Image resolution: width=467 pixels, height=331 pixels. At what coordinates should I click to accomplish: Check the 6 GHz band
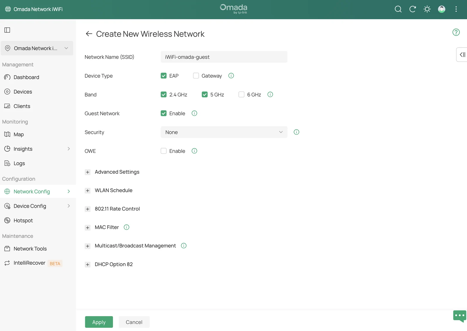point(241,94)
